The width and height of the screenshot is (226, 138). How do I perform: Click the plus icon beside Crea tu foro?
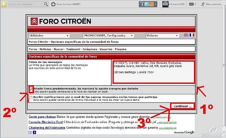[53, 4]
